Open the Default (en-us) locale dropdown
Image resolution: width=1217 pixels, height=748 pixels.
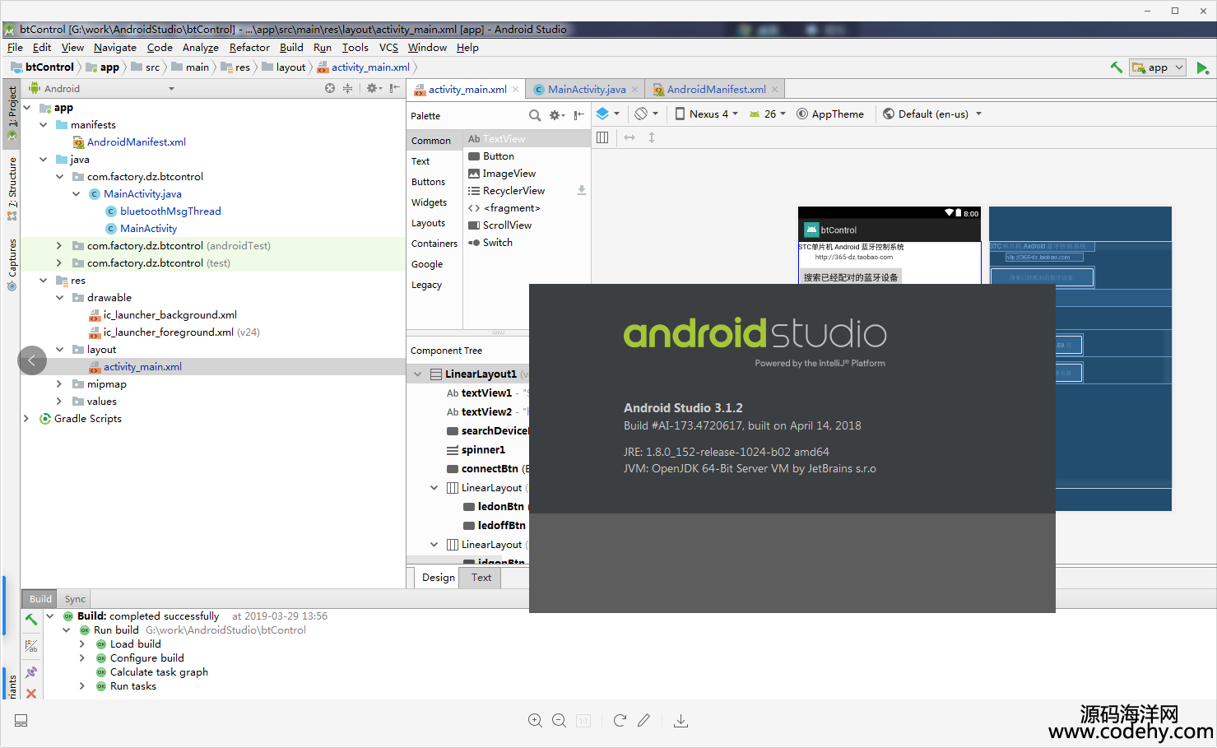932,114
